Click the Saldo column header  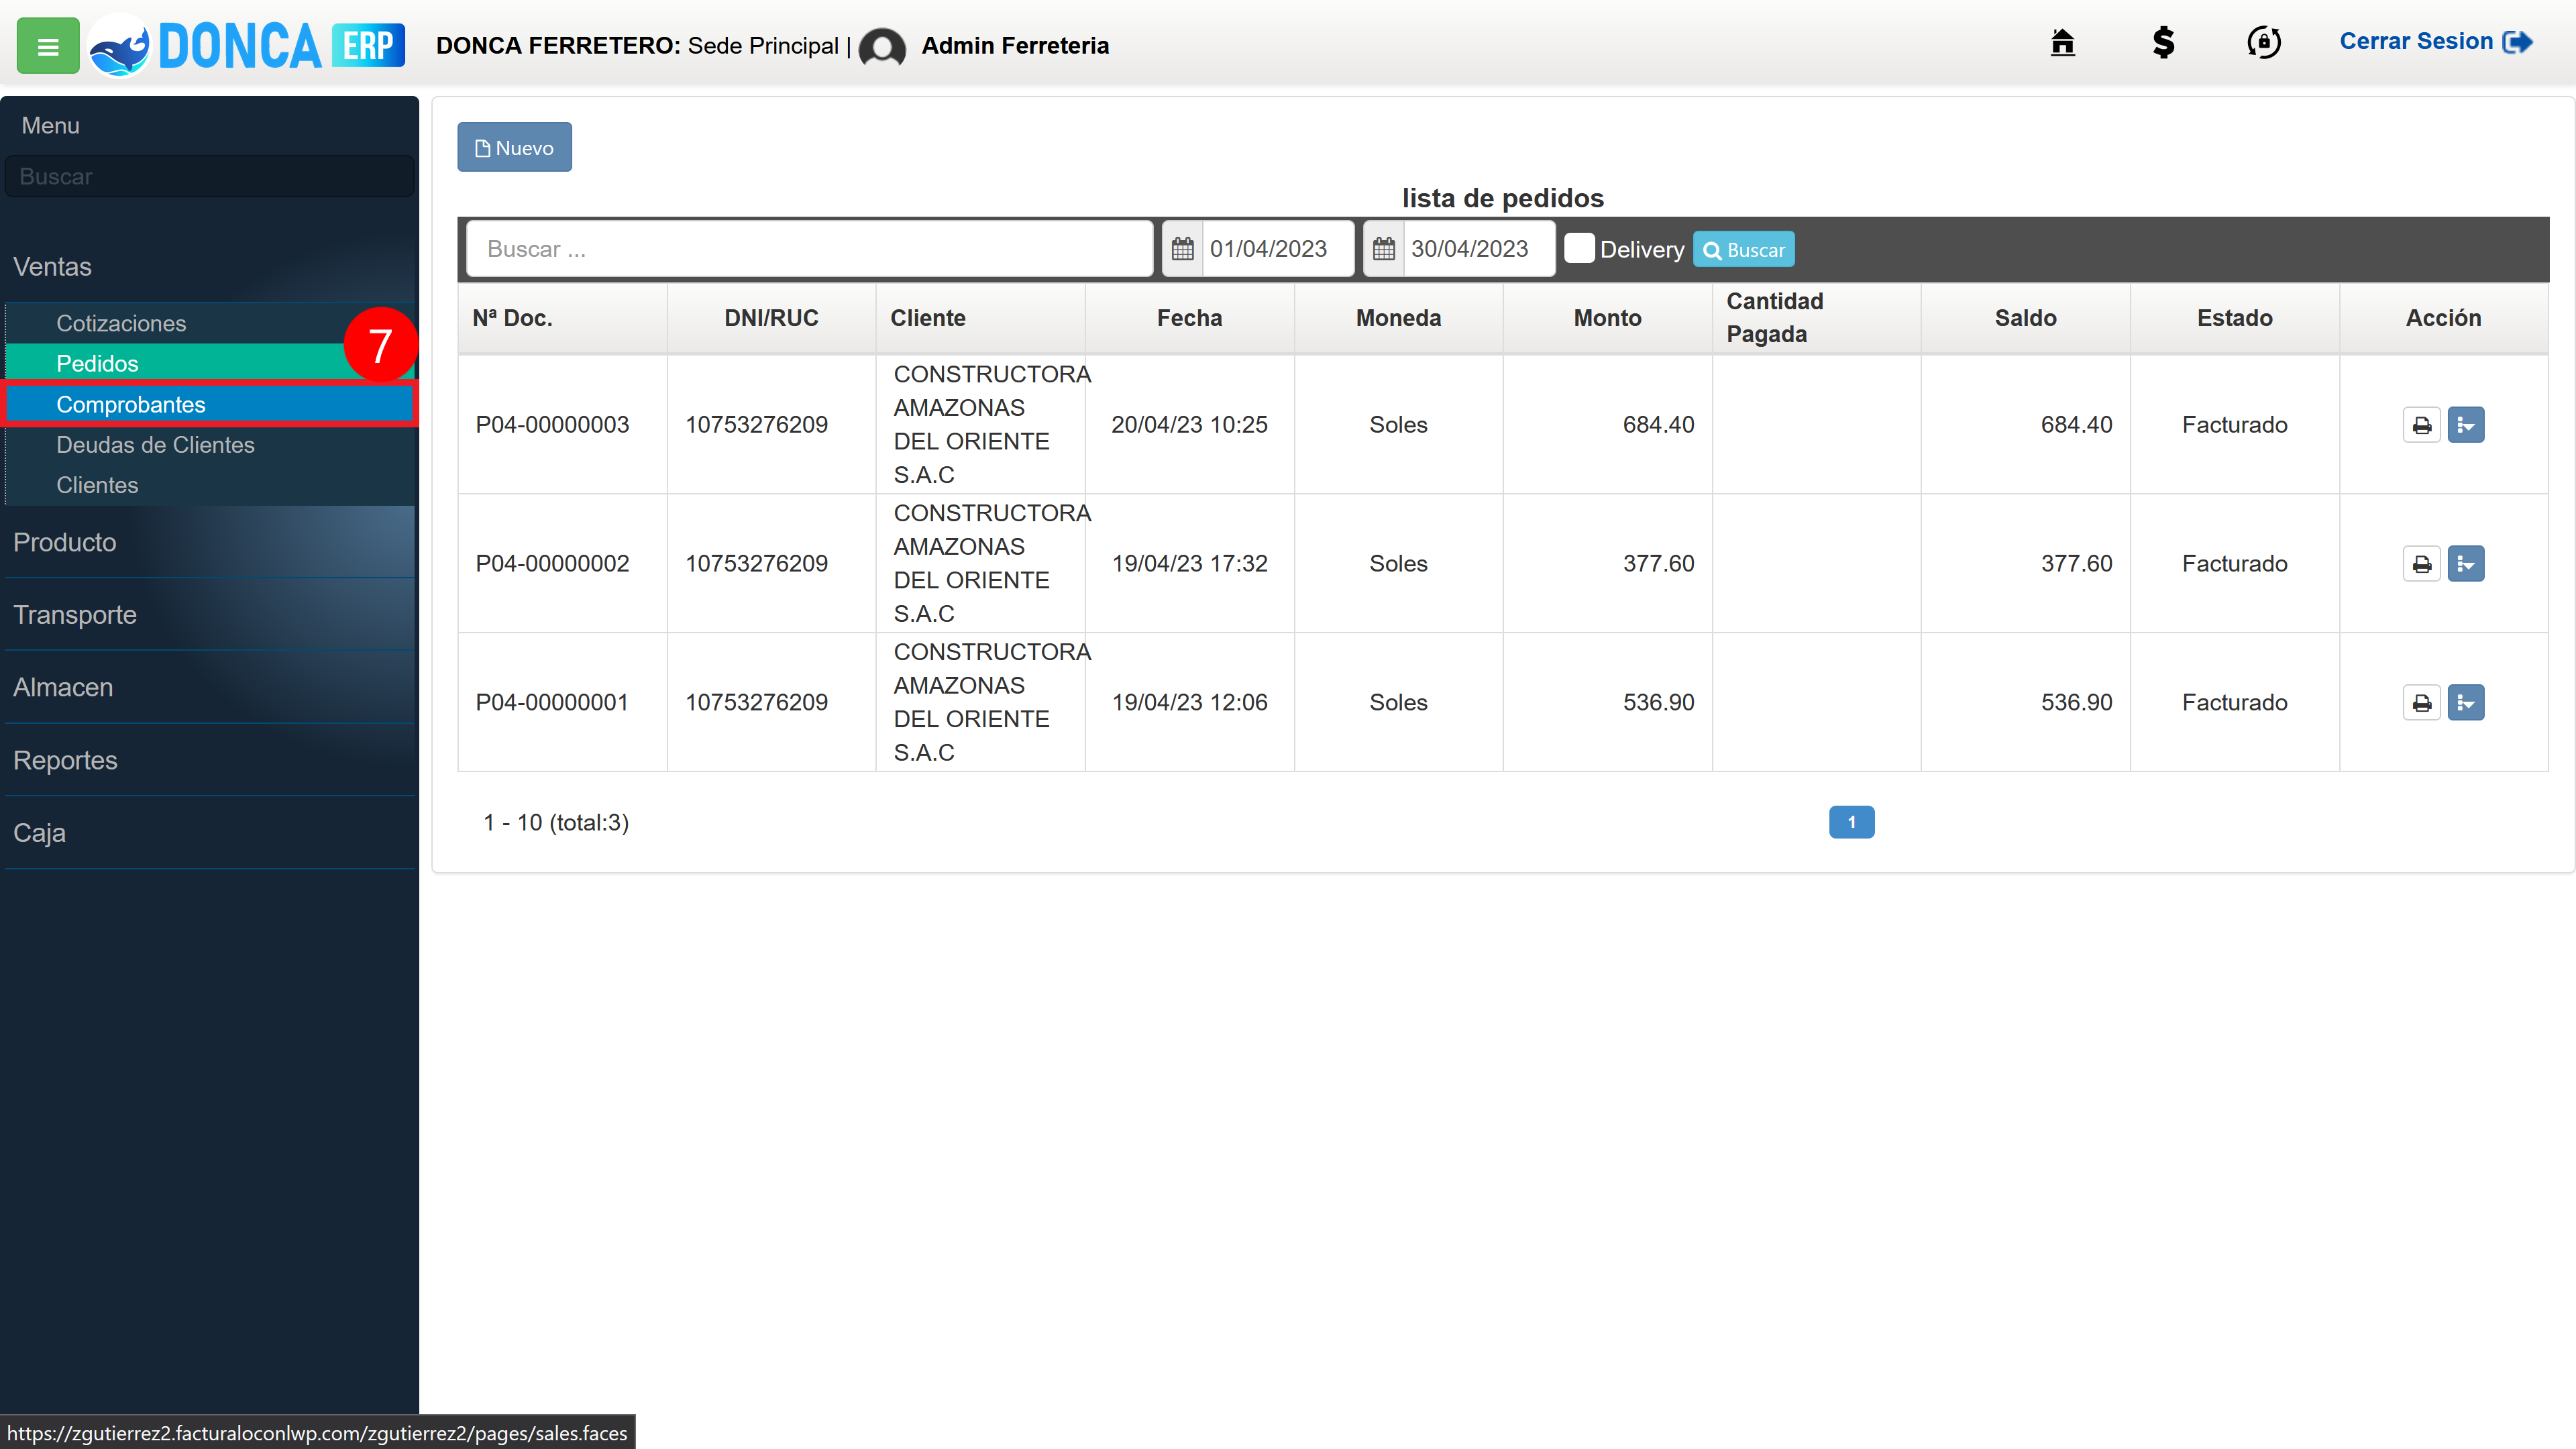point(2025,318)
